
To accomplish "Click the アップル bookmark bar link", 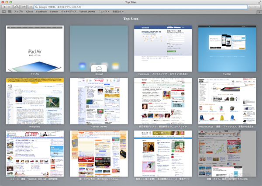I will 18,12.
